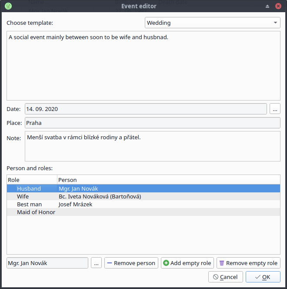The width and height of the screenshot is (287, 289).
Task: Click the Remove empty role button
Action: [248, 263]
